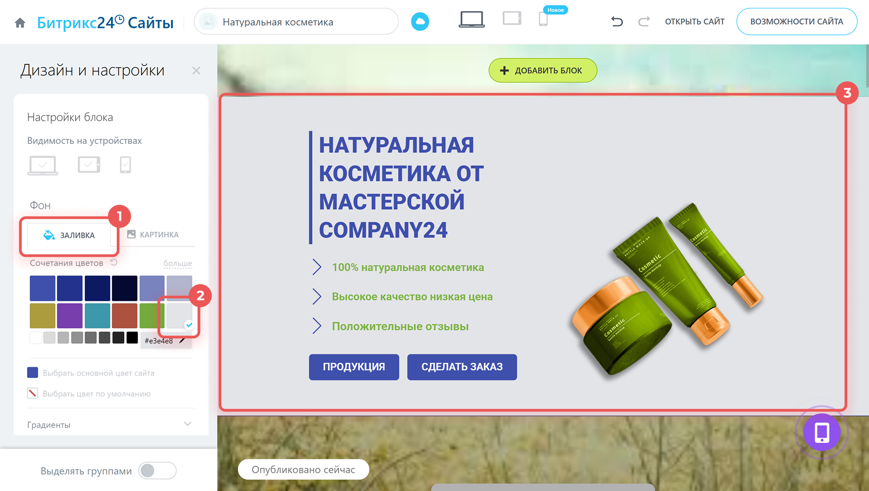This screenshot has width=869, height=491.
Task: Switch to tablet preview icon
Action: click(512, 19)
